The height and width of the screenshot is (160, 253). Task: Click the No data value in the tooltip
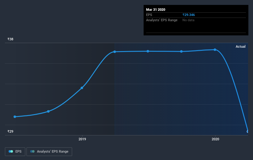tap(188, 20)
